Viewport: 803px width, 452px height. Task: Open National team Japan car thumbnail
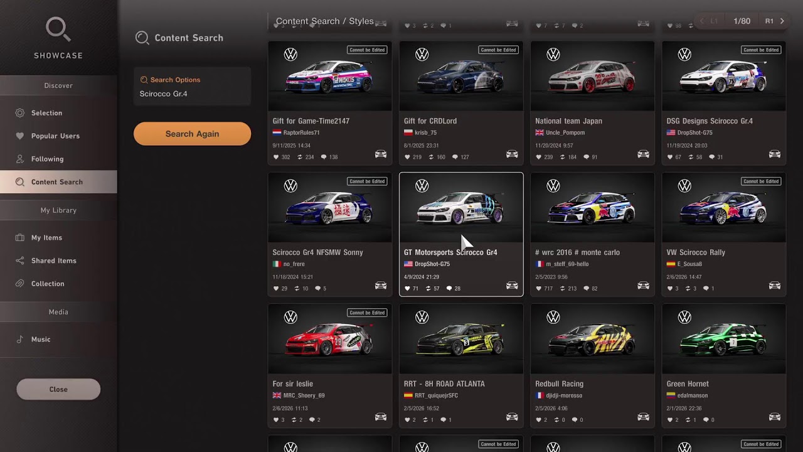[592, 77]
